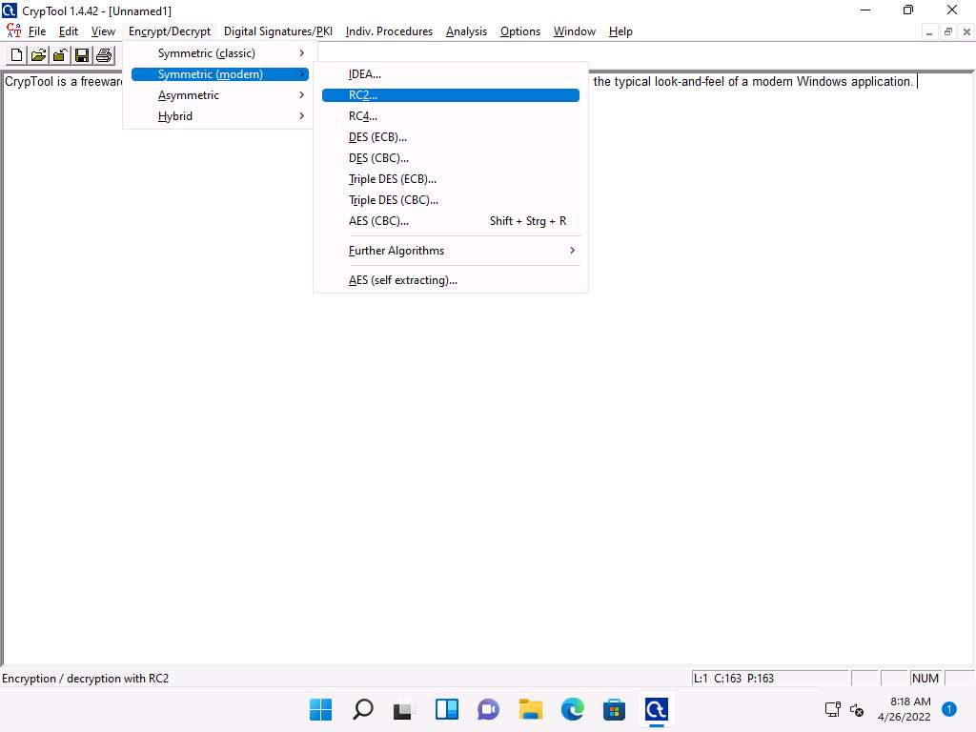Screen dimensions: 976x732
Task: Click the New document toolbar icon
Action: [16, 55]
